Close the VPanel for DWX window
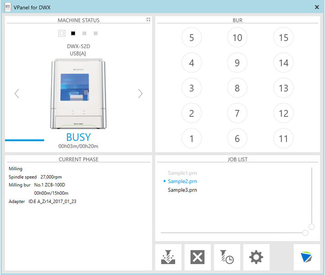This screenshot has height=275, width=325. pos(317,7)
